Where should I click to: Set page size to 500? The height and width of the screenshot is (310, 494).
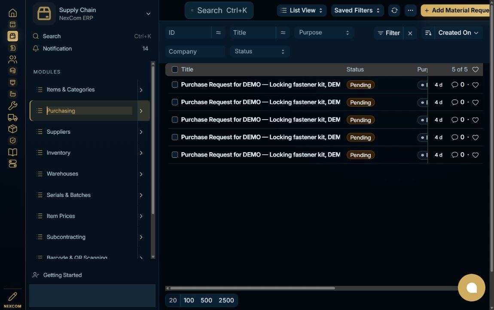pos(206,300)
